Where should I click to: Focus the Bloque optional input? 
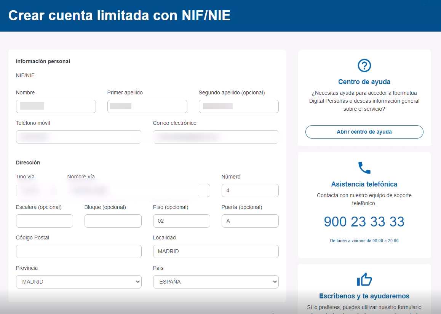(113, 221)
